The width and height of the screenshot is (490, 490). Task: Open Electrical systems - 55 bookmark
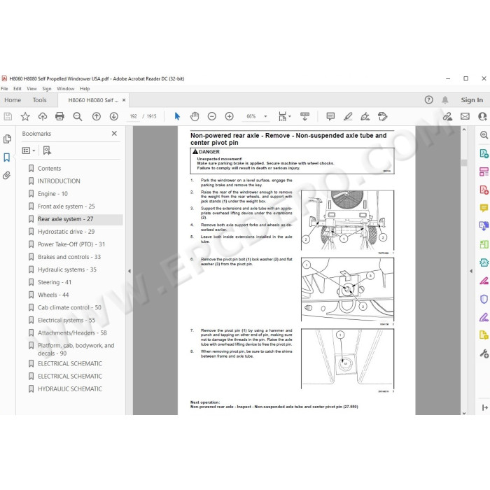(66, 321)
